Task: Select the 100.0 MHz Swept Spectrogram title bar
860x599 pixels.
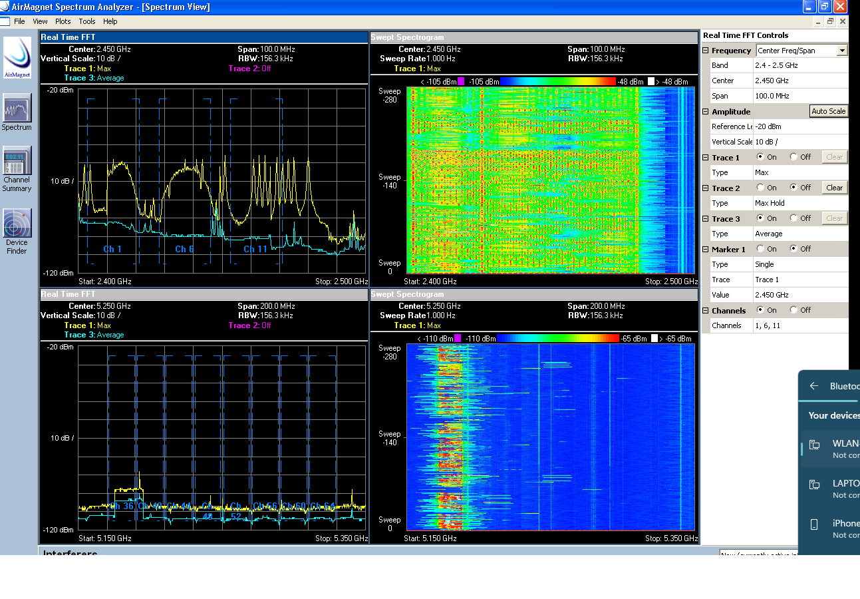Action: coord(533,37)
